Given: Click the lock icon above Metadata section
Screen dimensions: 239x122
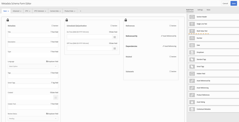Looking at the screenshot, I should (8, 20).
